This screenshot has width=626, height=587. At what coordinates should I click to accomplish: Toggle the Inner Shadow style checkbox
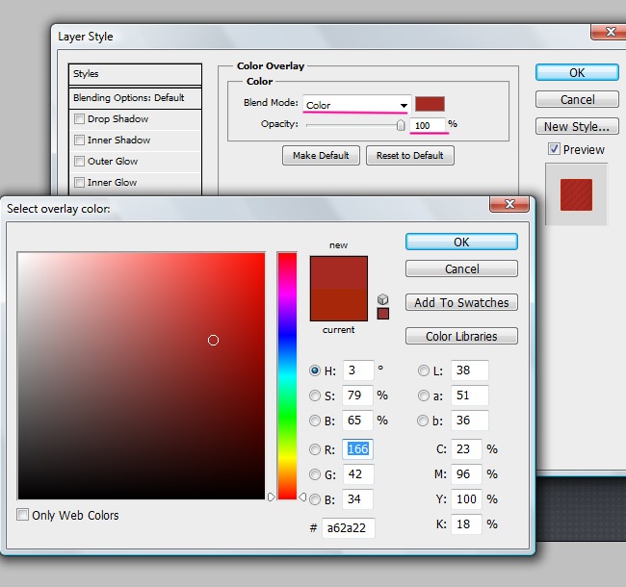[x=79, y=140]
